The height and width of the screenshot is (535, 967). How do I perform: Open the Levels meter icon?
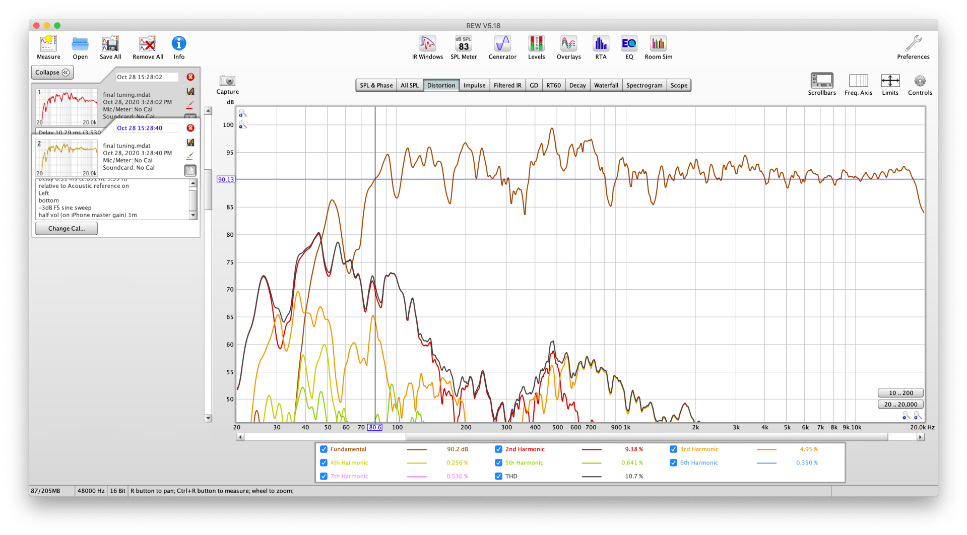[x=536, y=44]
